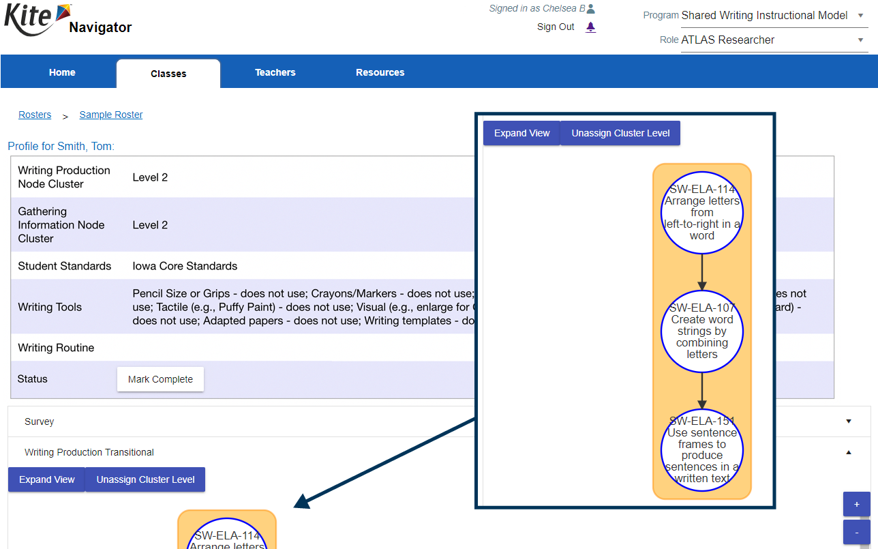Image resolution: width=878 pixels, height=549 pixels.
Task: Click Unassign Cluster Level under Writing Production Transitional
Action: [x=145, y=479]
